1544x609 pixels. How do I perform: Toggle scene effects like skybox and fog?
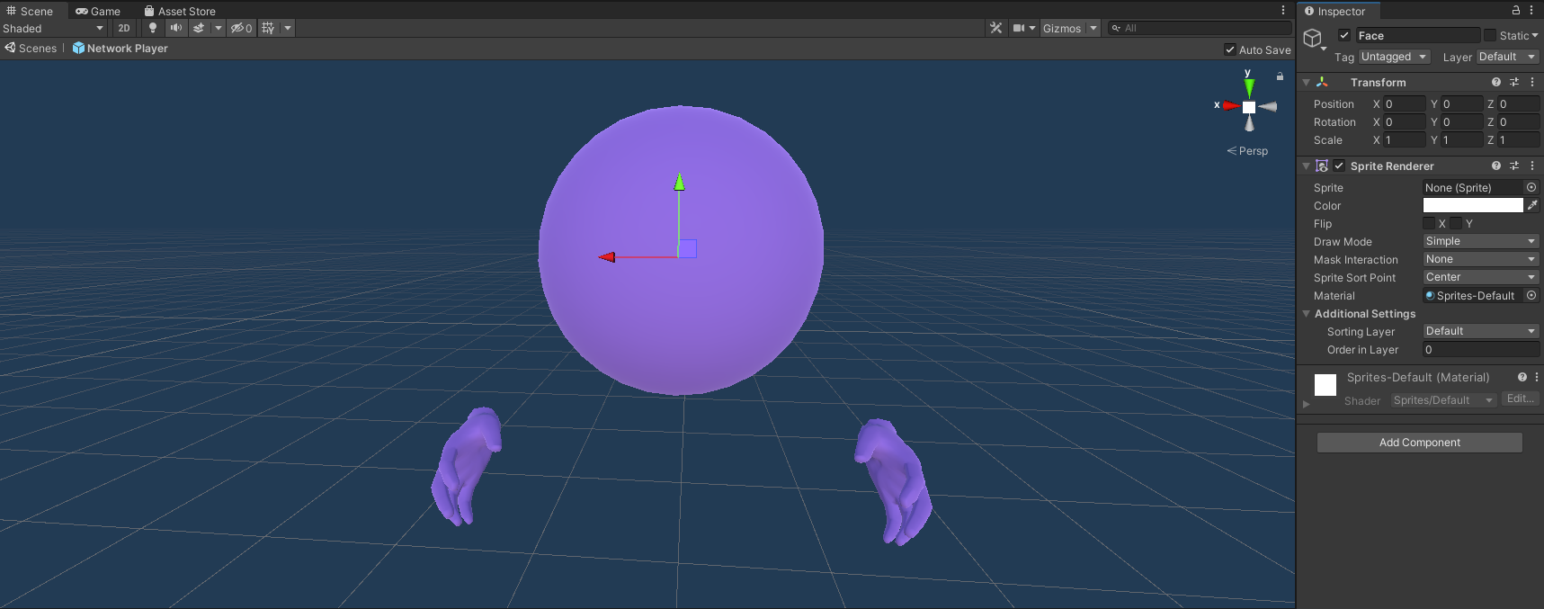point(199,28)
